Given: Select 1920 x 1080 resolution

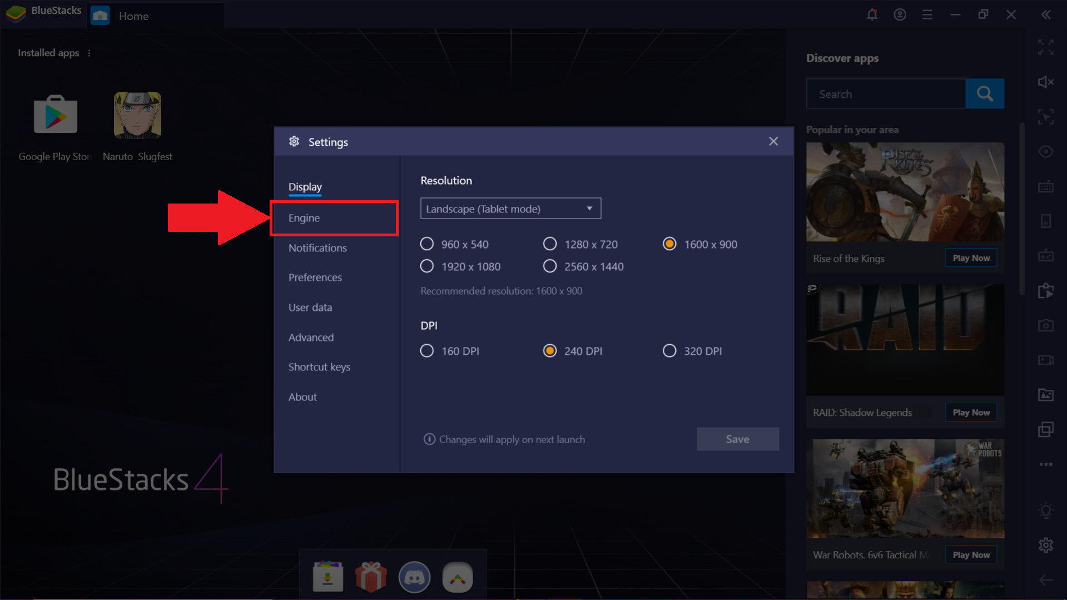Looking at the screenshot, I should [427, 266].
